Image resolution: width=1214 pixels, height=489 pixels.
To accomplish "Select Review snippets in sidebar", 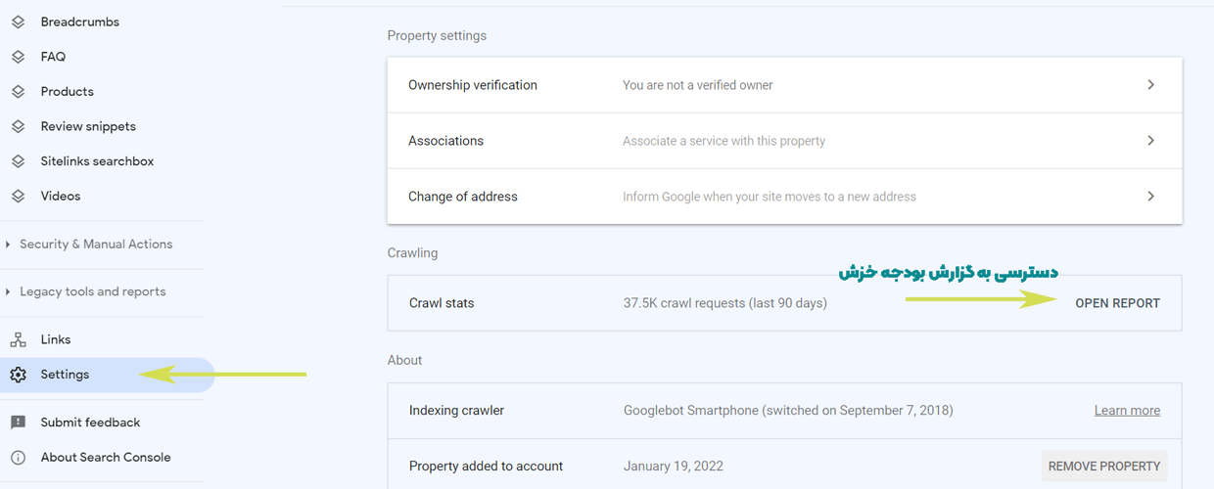I will tap(88, 126).
